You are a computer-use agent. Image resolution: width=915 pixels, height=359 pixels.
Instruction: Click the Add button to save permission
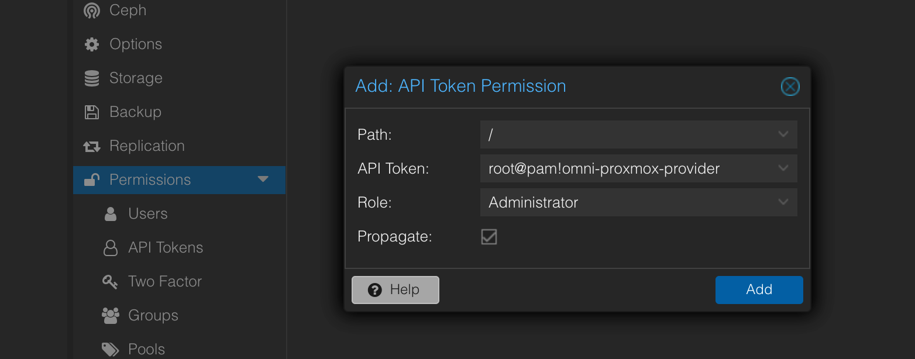coord(759,289)
